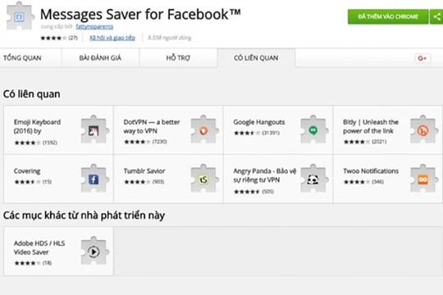The height and width of the screenshot is (295, 443).
Task: Click the Covering rating count (15)
Action: click(47, 182)
